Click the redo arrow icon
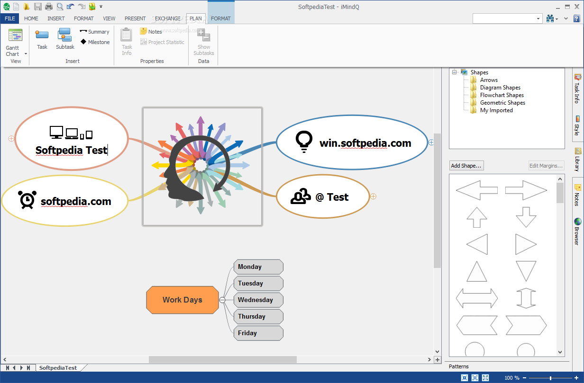The height and width of the screenshot is (383, 584). pyautogui.click(x=82, y=7)
